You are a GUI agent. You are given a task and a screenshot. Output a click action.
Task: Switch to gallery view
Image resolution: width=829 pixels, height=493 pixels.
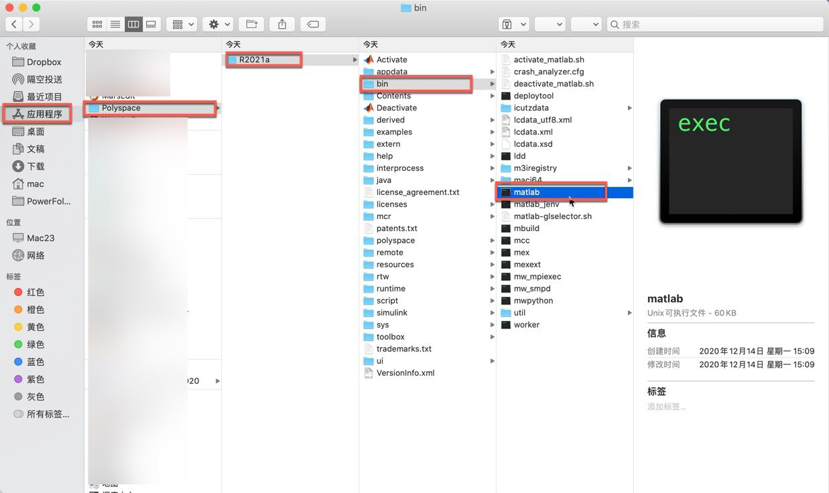151,24
